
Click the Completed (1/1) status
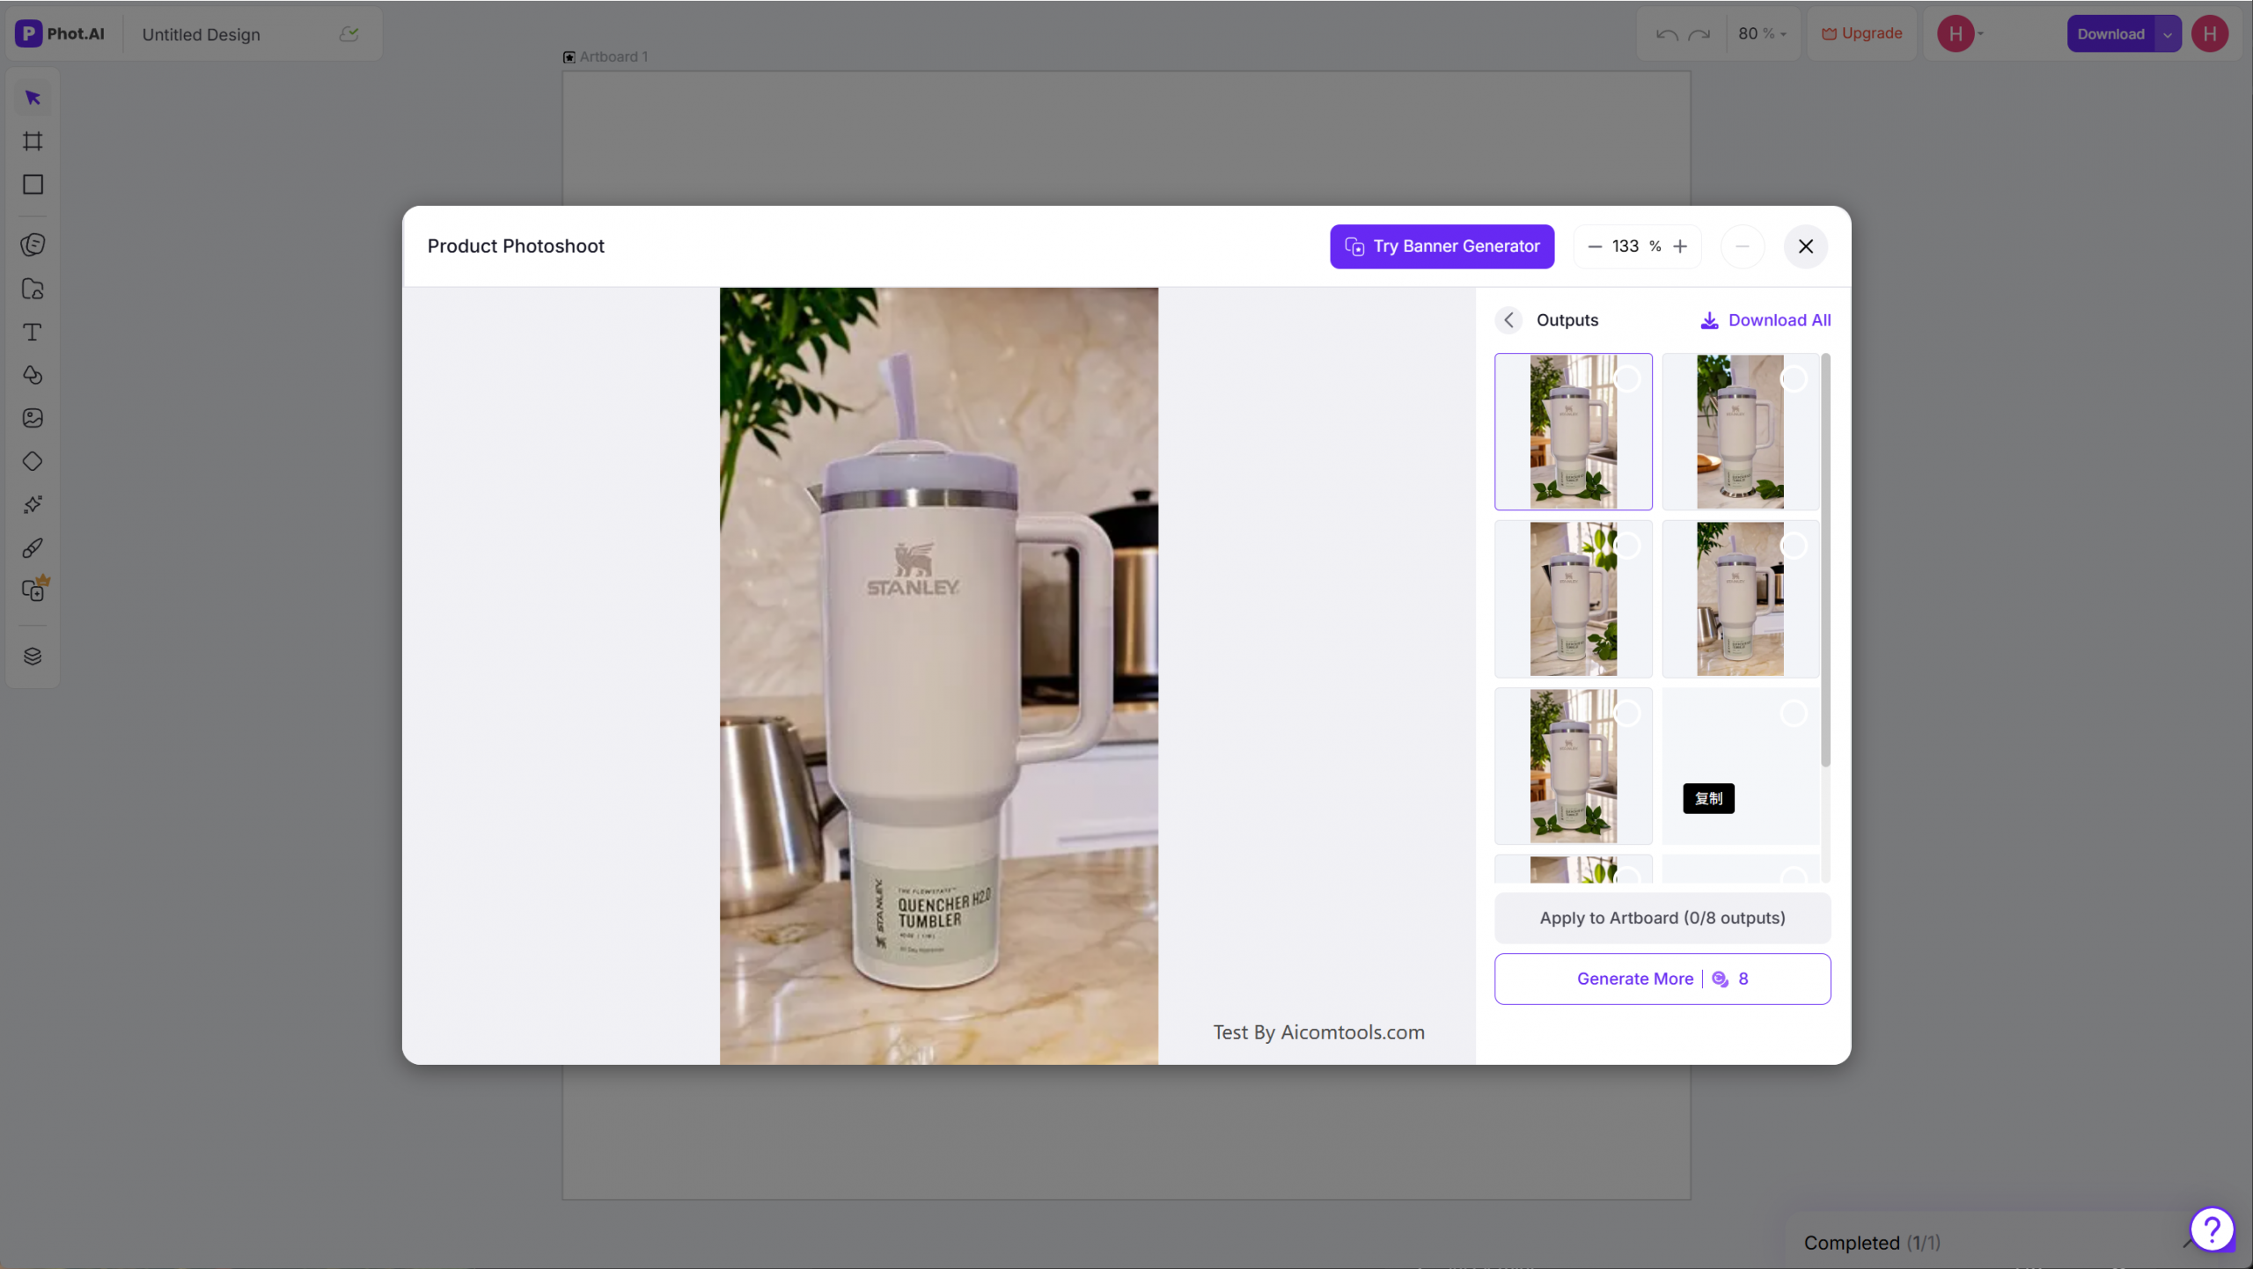1871,1243
